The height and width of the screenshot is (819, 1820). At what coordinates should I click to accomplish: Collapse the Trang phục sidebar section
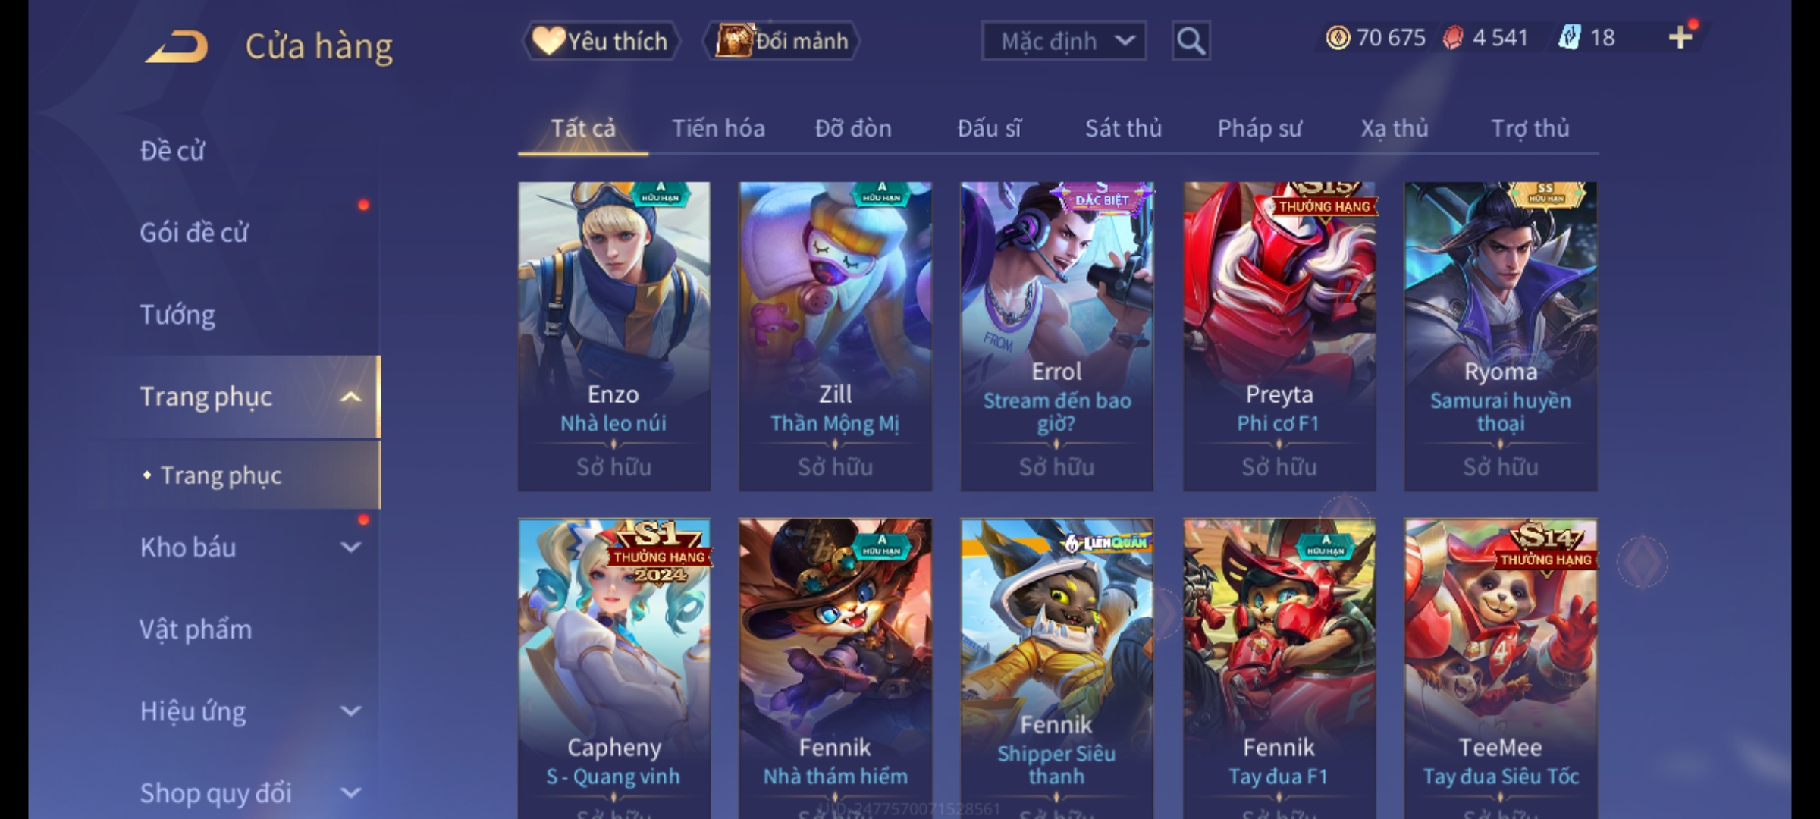pos(350,397)
